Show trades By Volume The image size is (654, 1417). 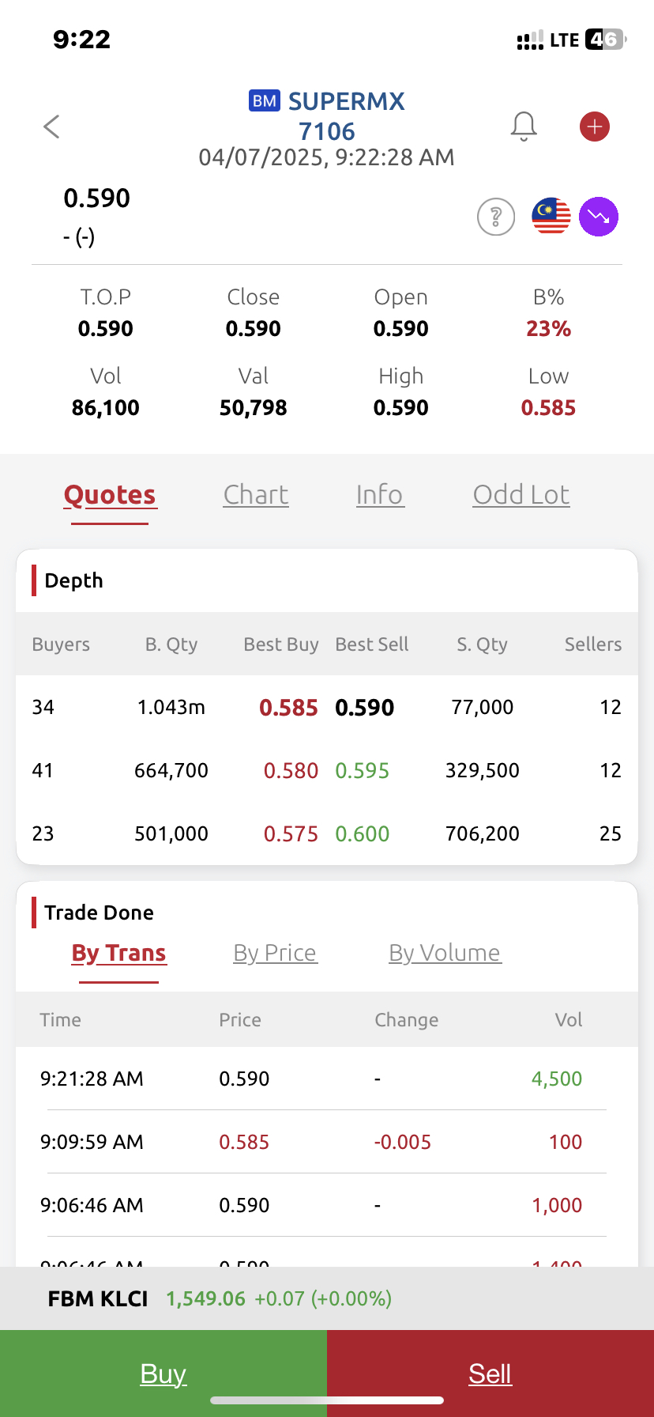(x=445, y=953)
